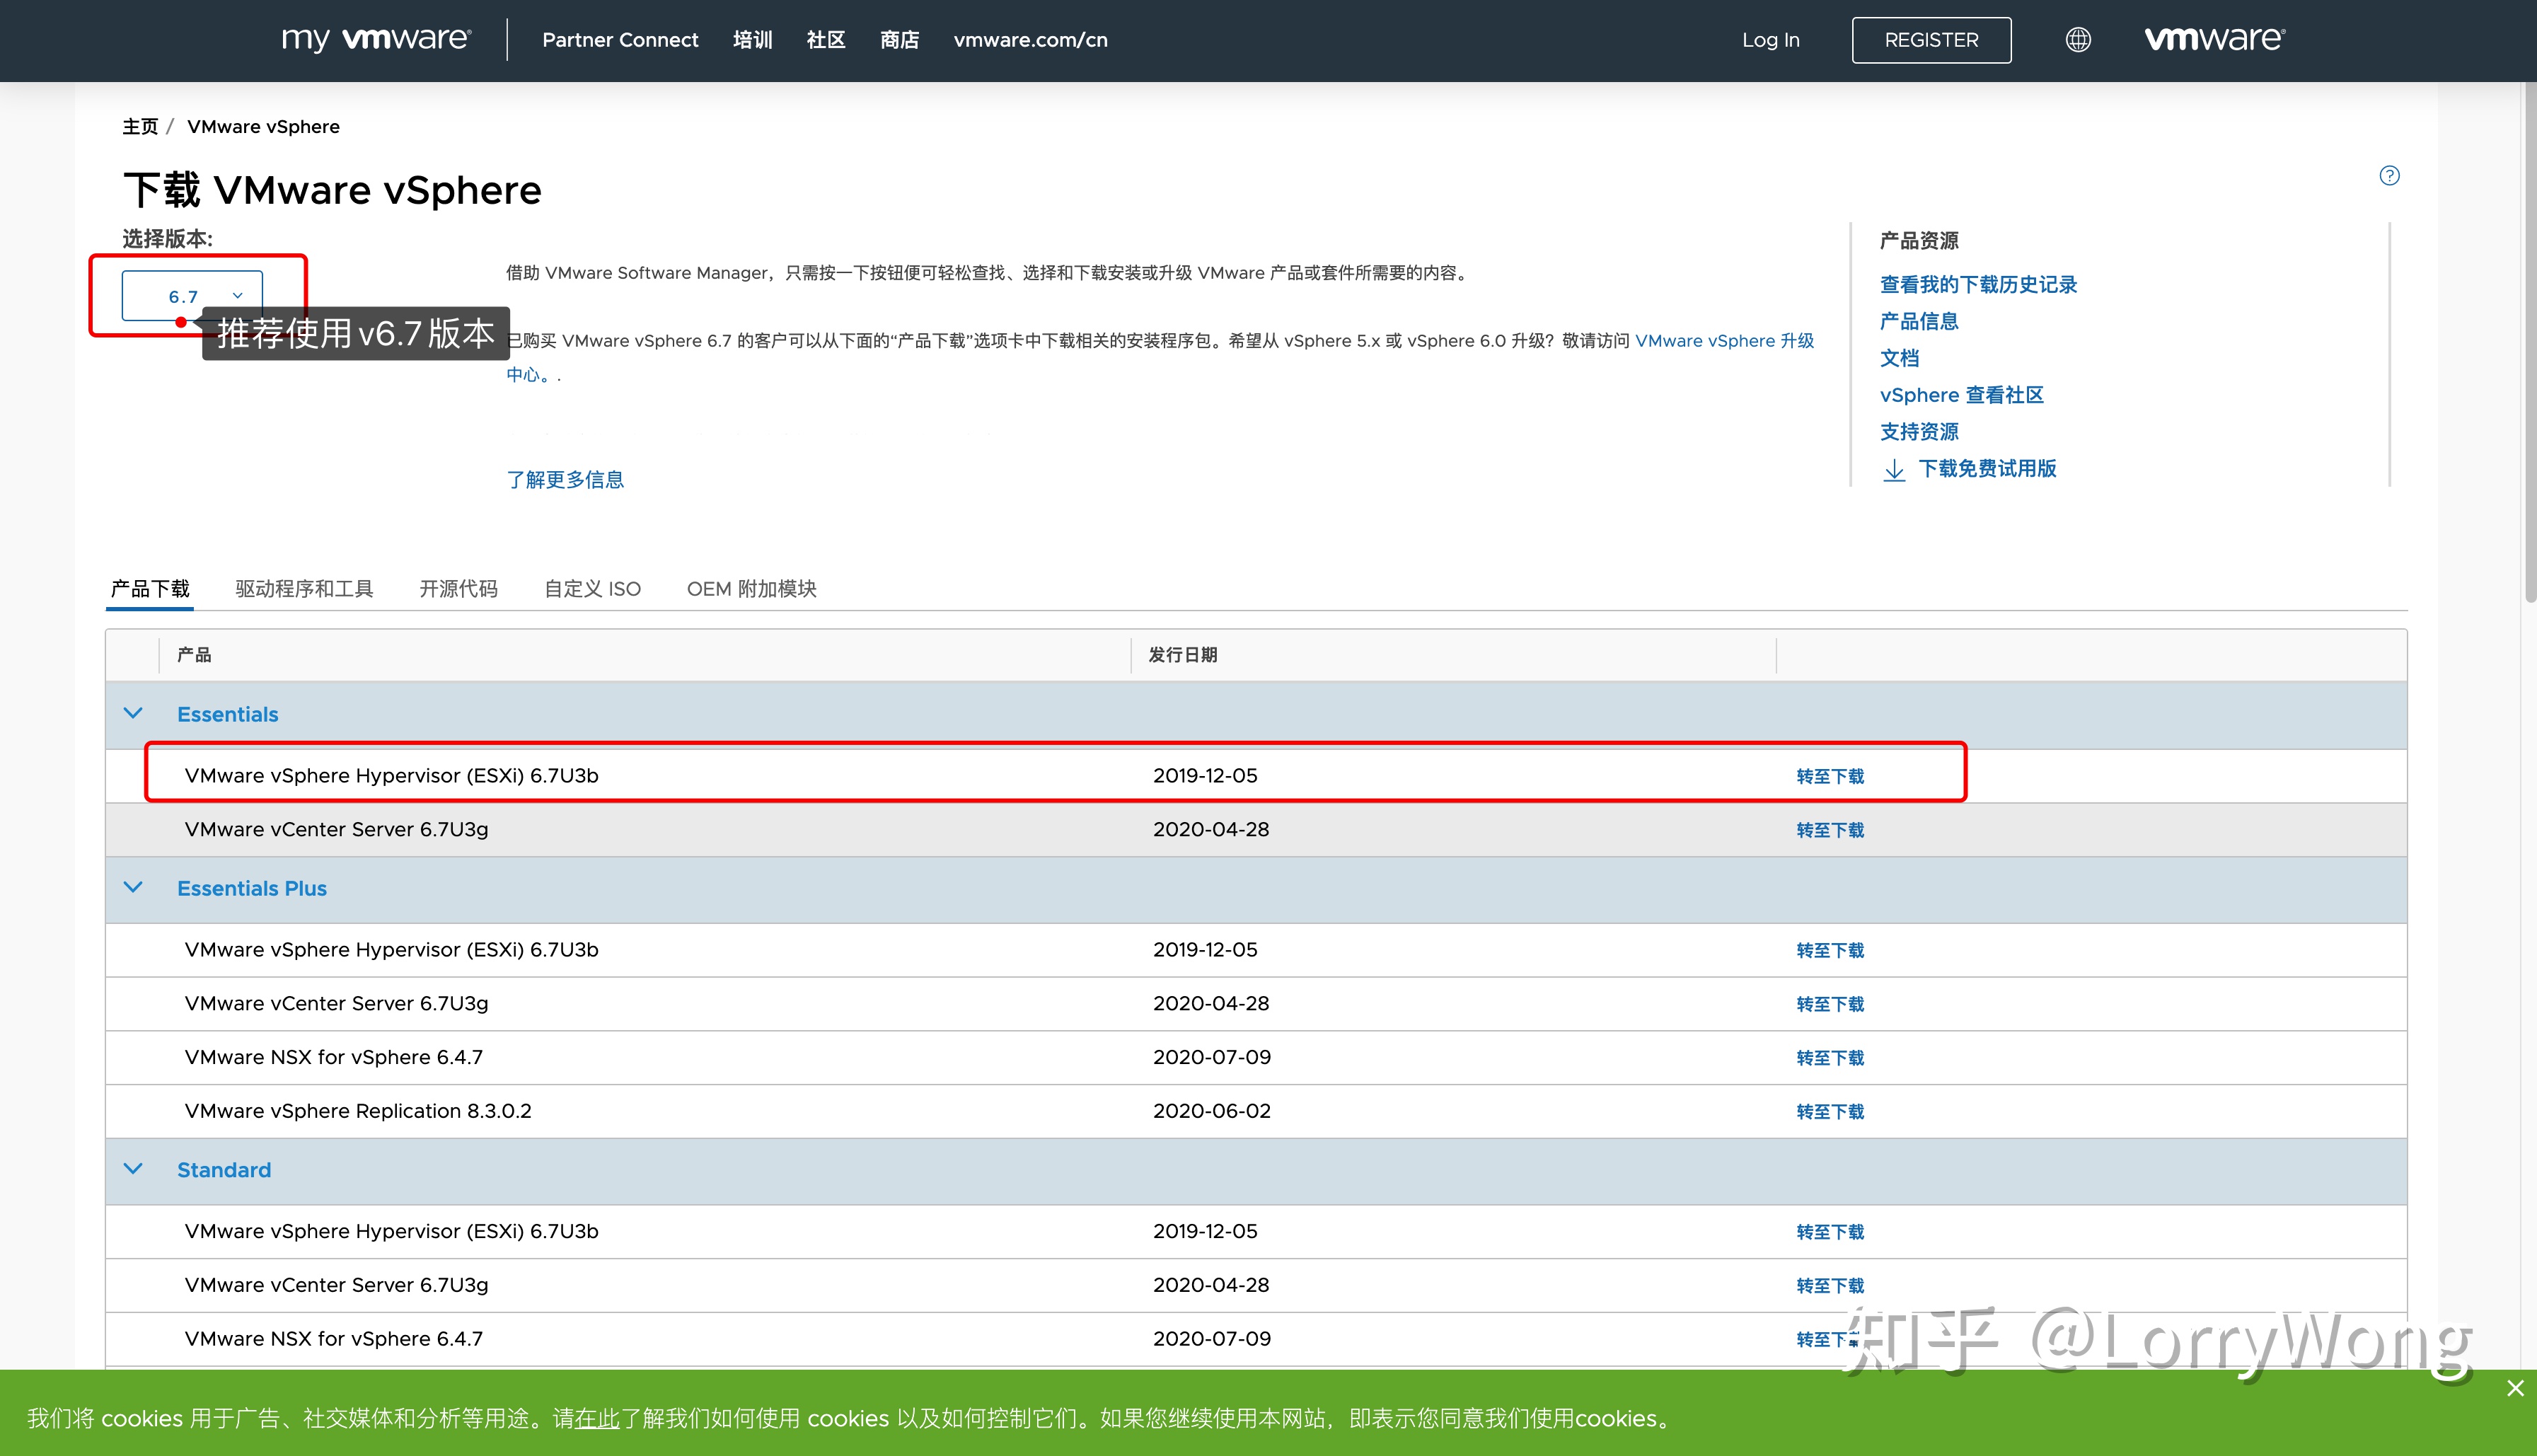Image resolution: width=2537 pixels, height=1456 pixels.
Task: Open the VMware vSphere 升级中心 link
Action: tap(1724, 341)
